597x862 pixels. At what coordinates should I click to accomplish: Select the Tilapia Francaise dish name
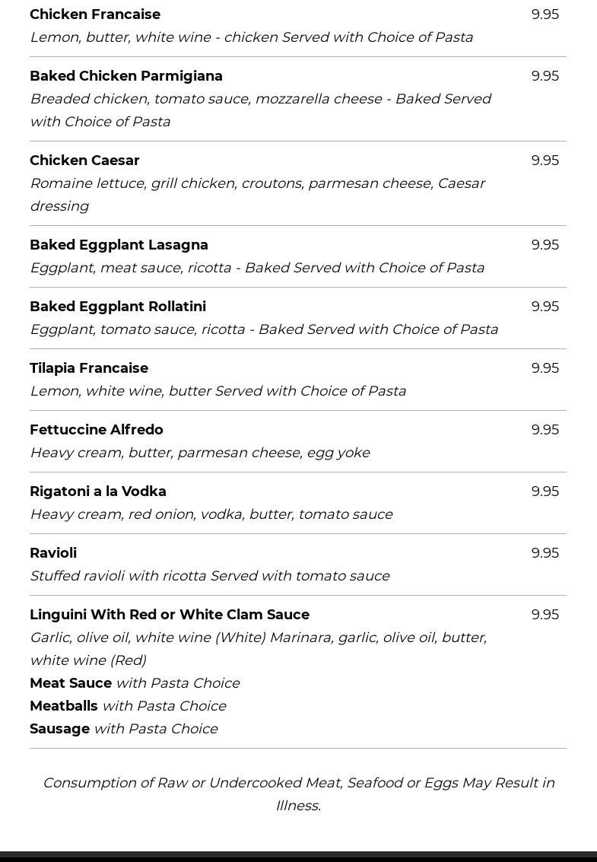tap(89, 368)
